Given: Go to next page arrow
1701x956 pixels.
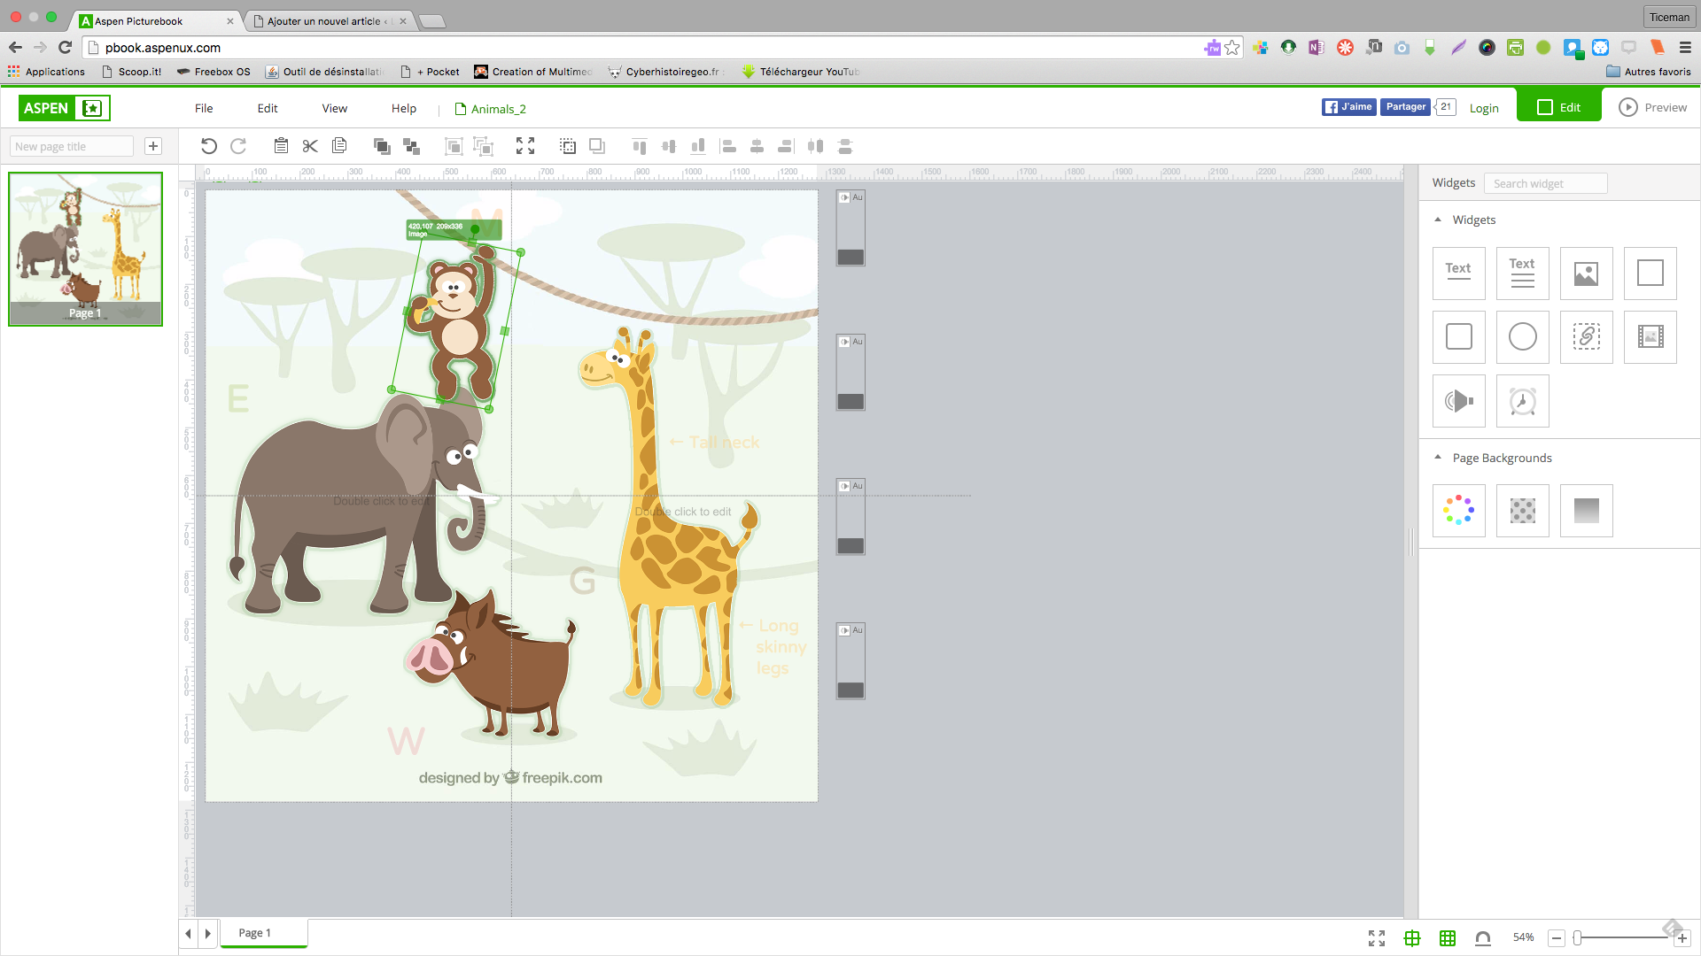Looking at the screenshot, I should (x=208, y=934).
